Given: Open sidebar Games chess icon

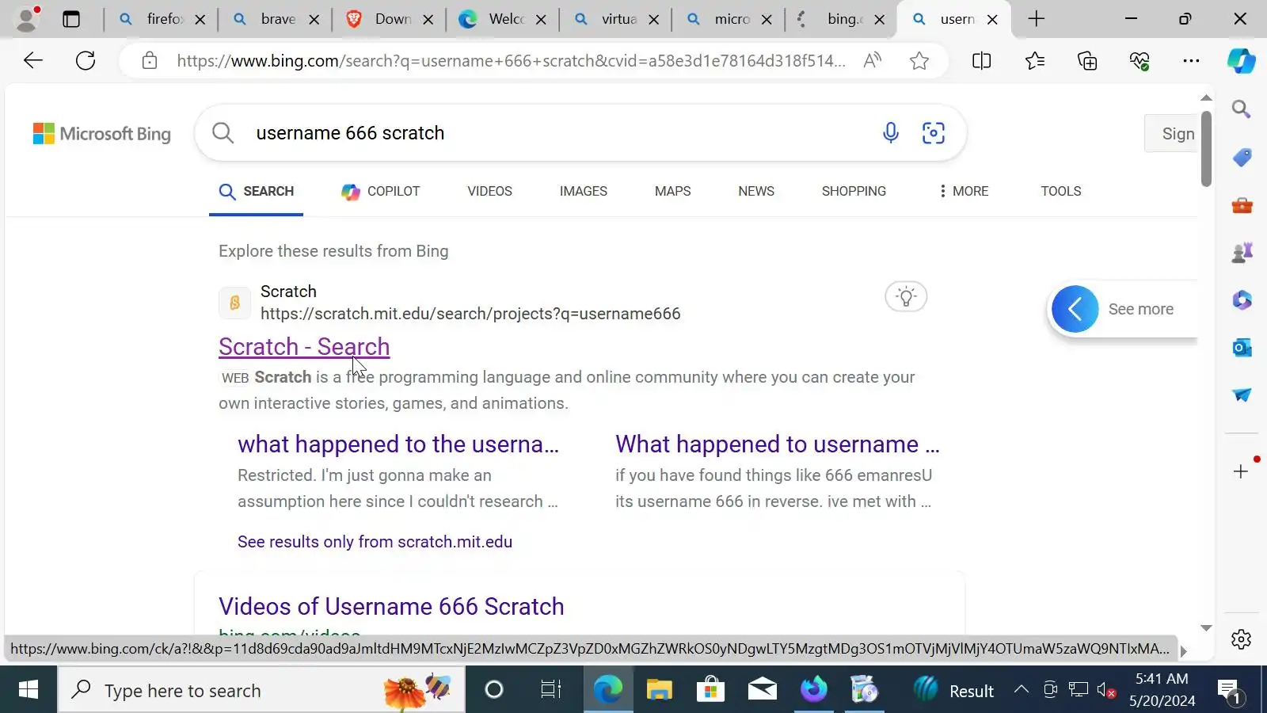Looking at the screenshot, I should (1242, 253).
